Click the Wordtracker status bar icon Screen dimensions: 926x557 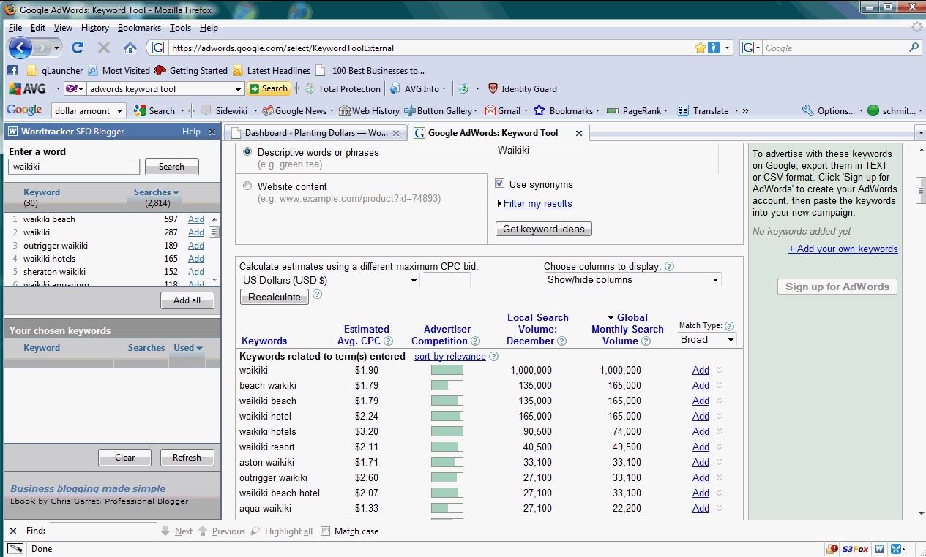tap(880, 549)
